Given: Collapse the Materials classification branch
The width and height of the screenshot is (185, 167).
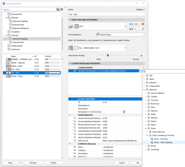Looking at the screenshot, I should pyautogui.click(x=144, y=90).
